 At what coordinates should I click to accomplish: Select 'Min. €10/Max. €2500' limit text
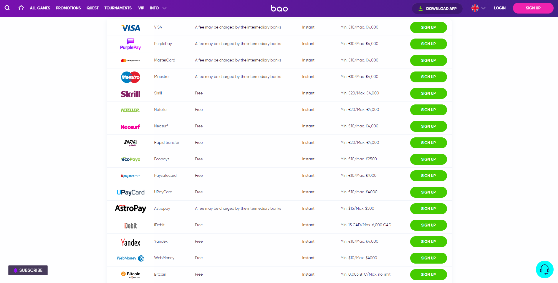click(359, 159)
